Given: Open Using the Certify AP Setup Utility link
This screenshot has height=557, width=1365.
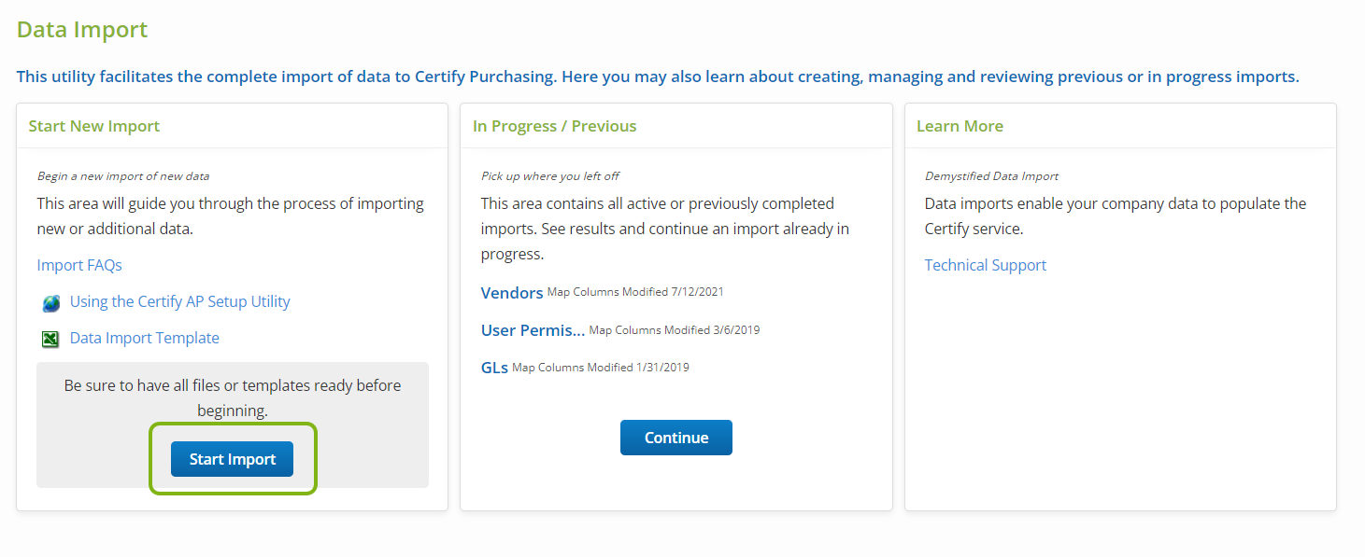Looking at the screenshot, I should [179, 301].
